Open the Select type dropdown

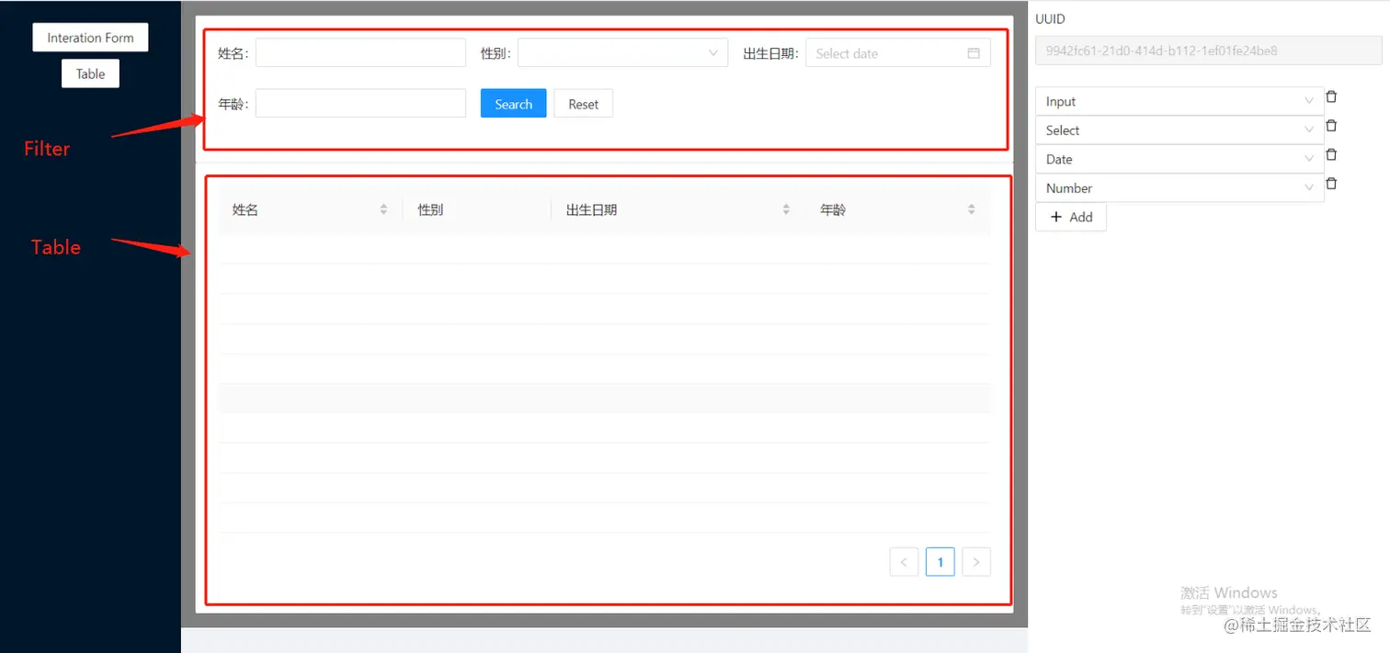[1179, 130]
